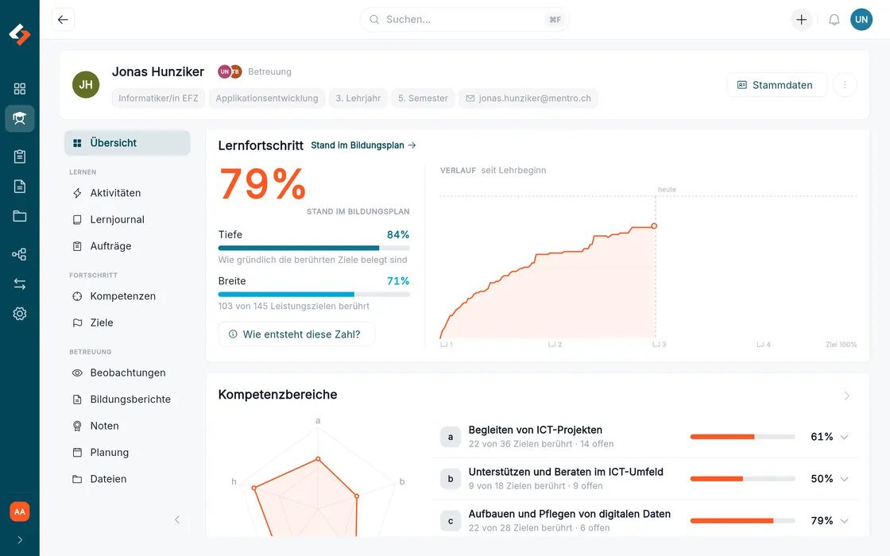This screenshot has height=556, width=890.
Task: Open the hierarchy structure icon in left rail
Action: point(19,254)
